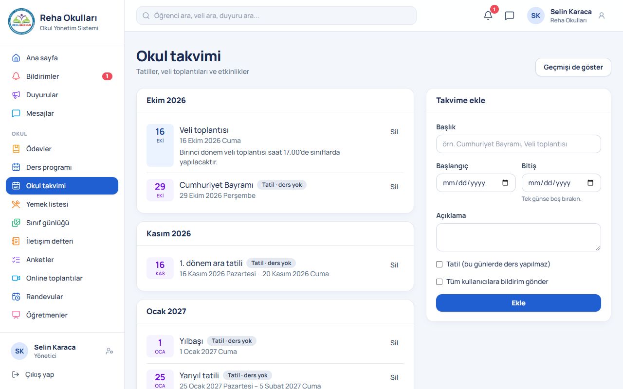Image resolution: width=623 pixels, height=389 pixels.
Task: Click the Öğretmenler presentation icon
Action: point(16,315)
